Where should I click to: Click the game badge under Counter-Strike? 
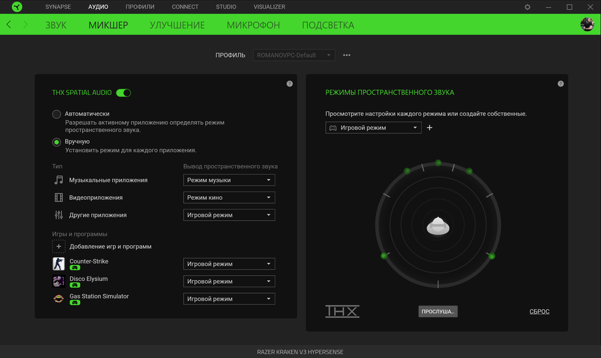[x=75, y=268]
